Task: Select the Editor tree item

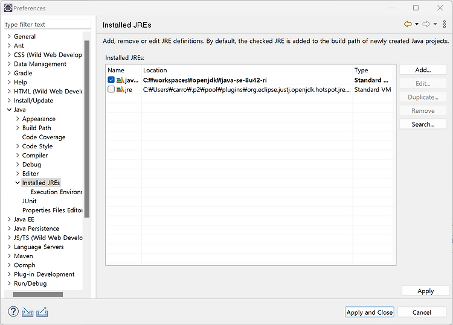Action: pos(30,174)
